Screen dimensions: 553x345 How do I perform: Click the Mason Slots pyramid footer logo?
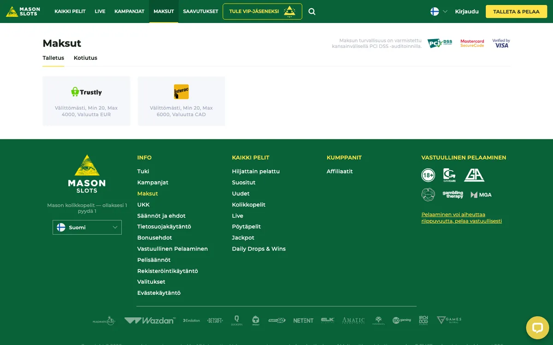(x=87, y=173)
